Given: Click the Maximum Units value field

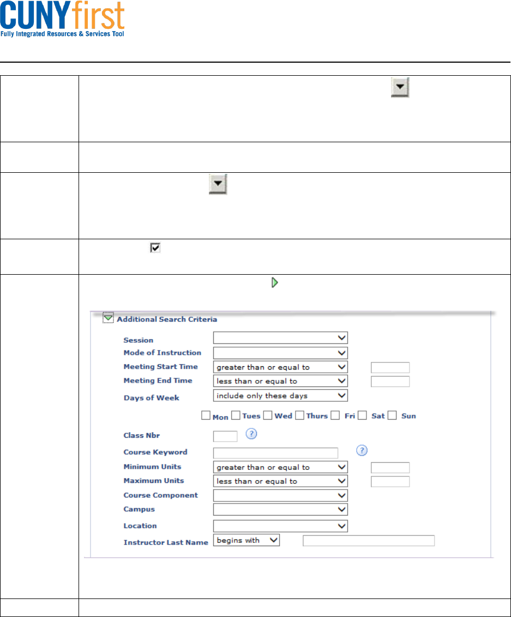Looking at the screenshot, I should click(390, 482).
